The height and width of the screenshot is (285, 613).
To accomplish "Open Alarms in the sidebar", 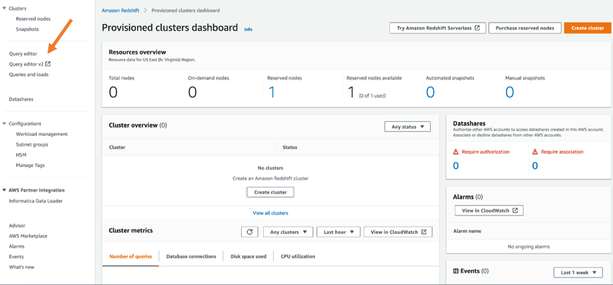I will 17,247.
